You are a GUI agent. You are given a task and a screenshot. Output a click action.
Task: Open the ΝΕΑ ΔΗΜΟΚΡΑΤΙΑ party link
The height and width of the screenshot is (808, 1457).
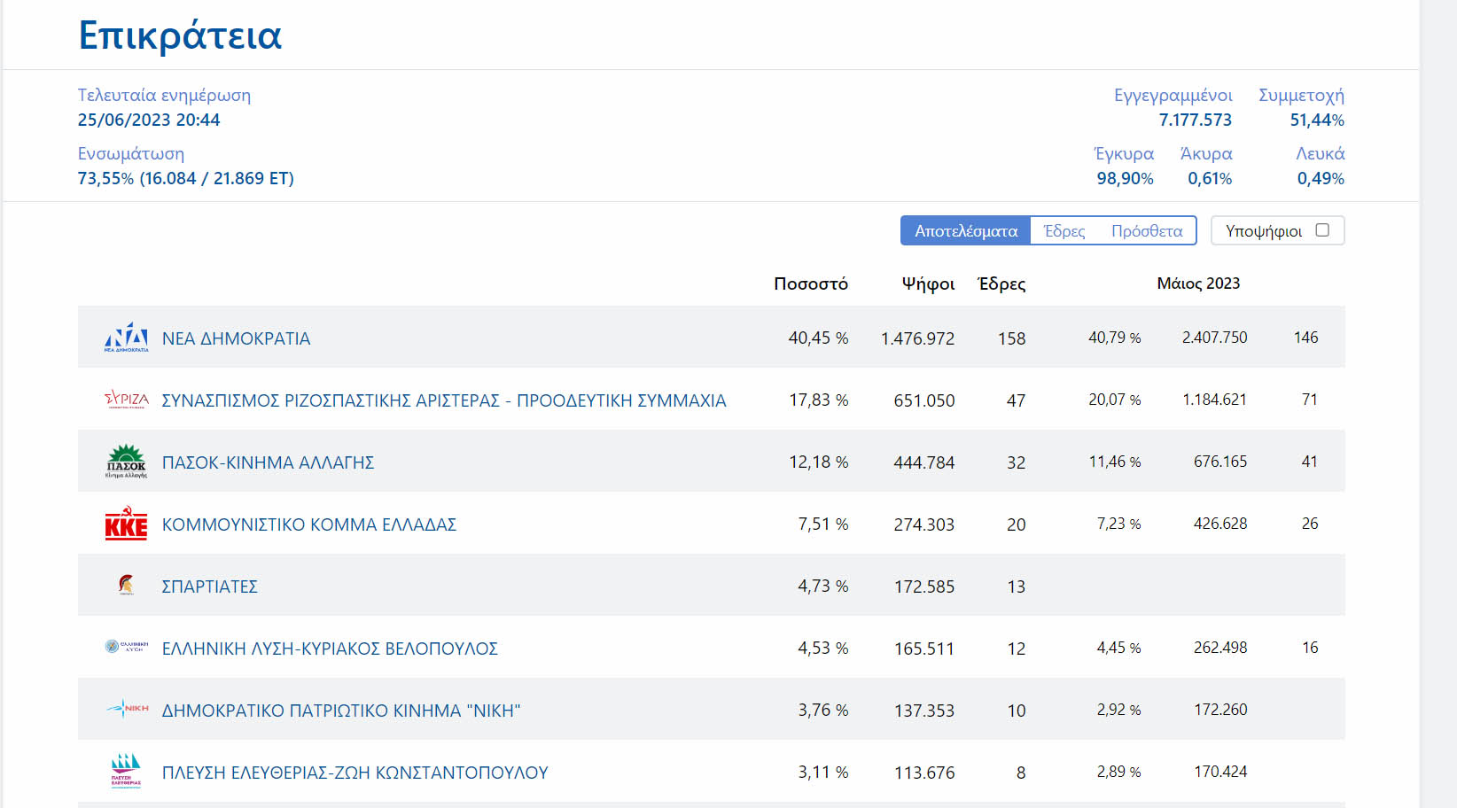(x=236, y=338)
